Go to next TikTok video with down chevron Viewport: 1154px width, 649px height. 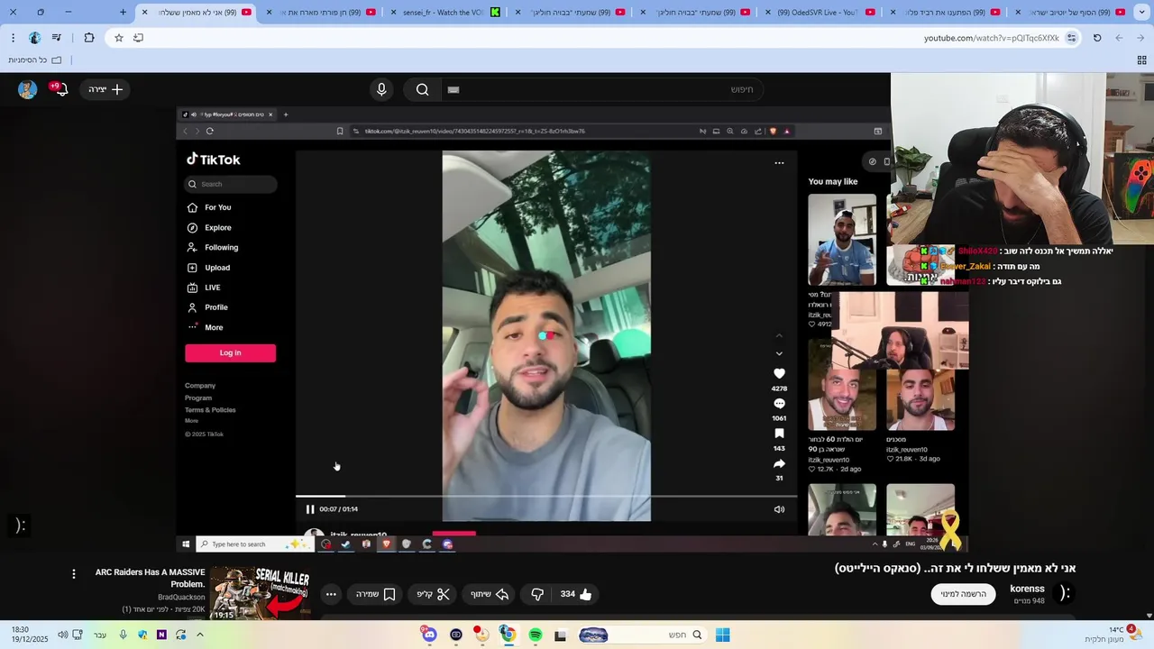pyautogui.click(x=779, y=353)
